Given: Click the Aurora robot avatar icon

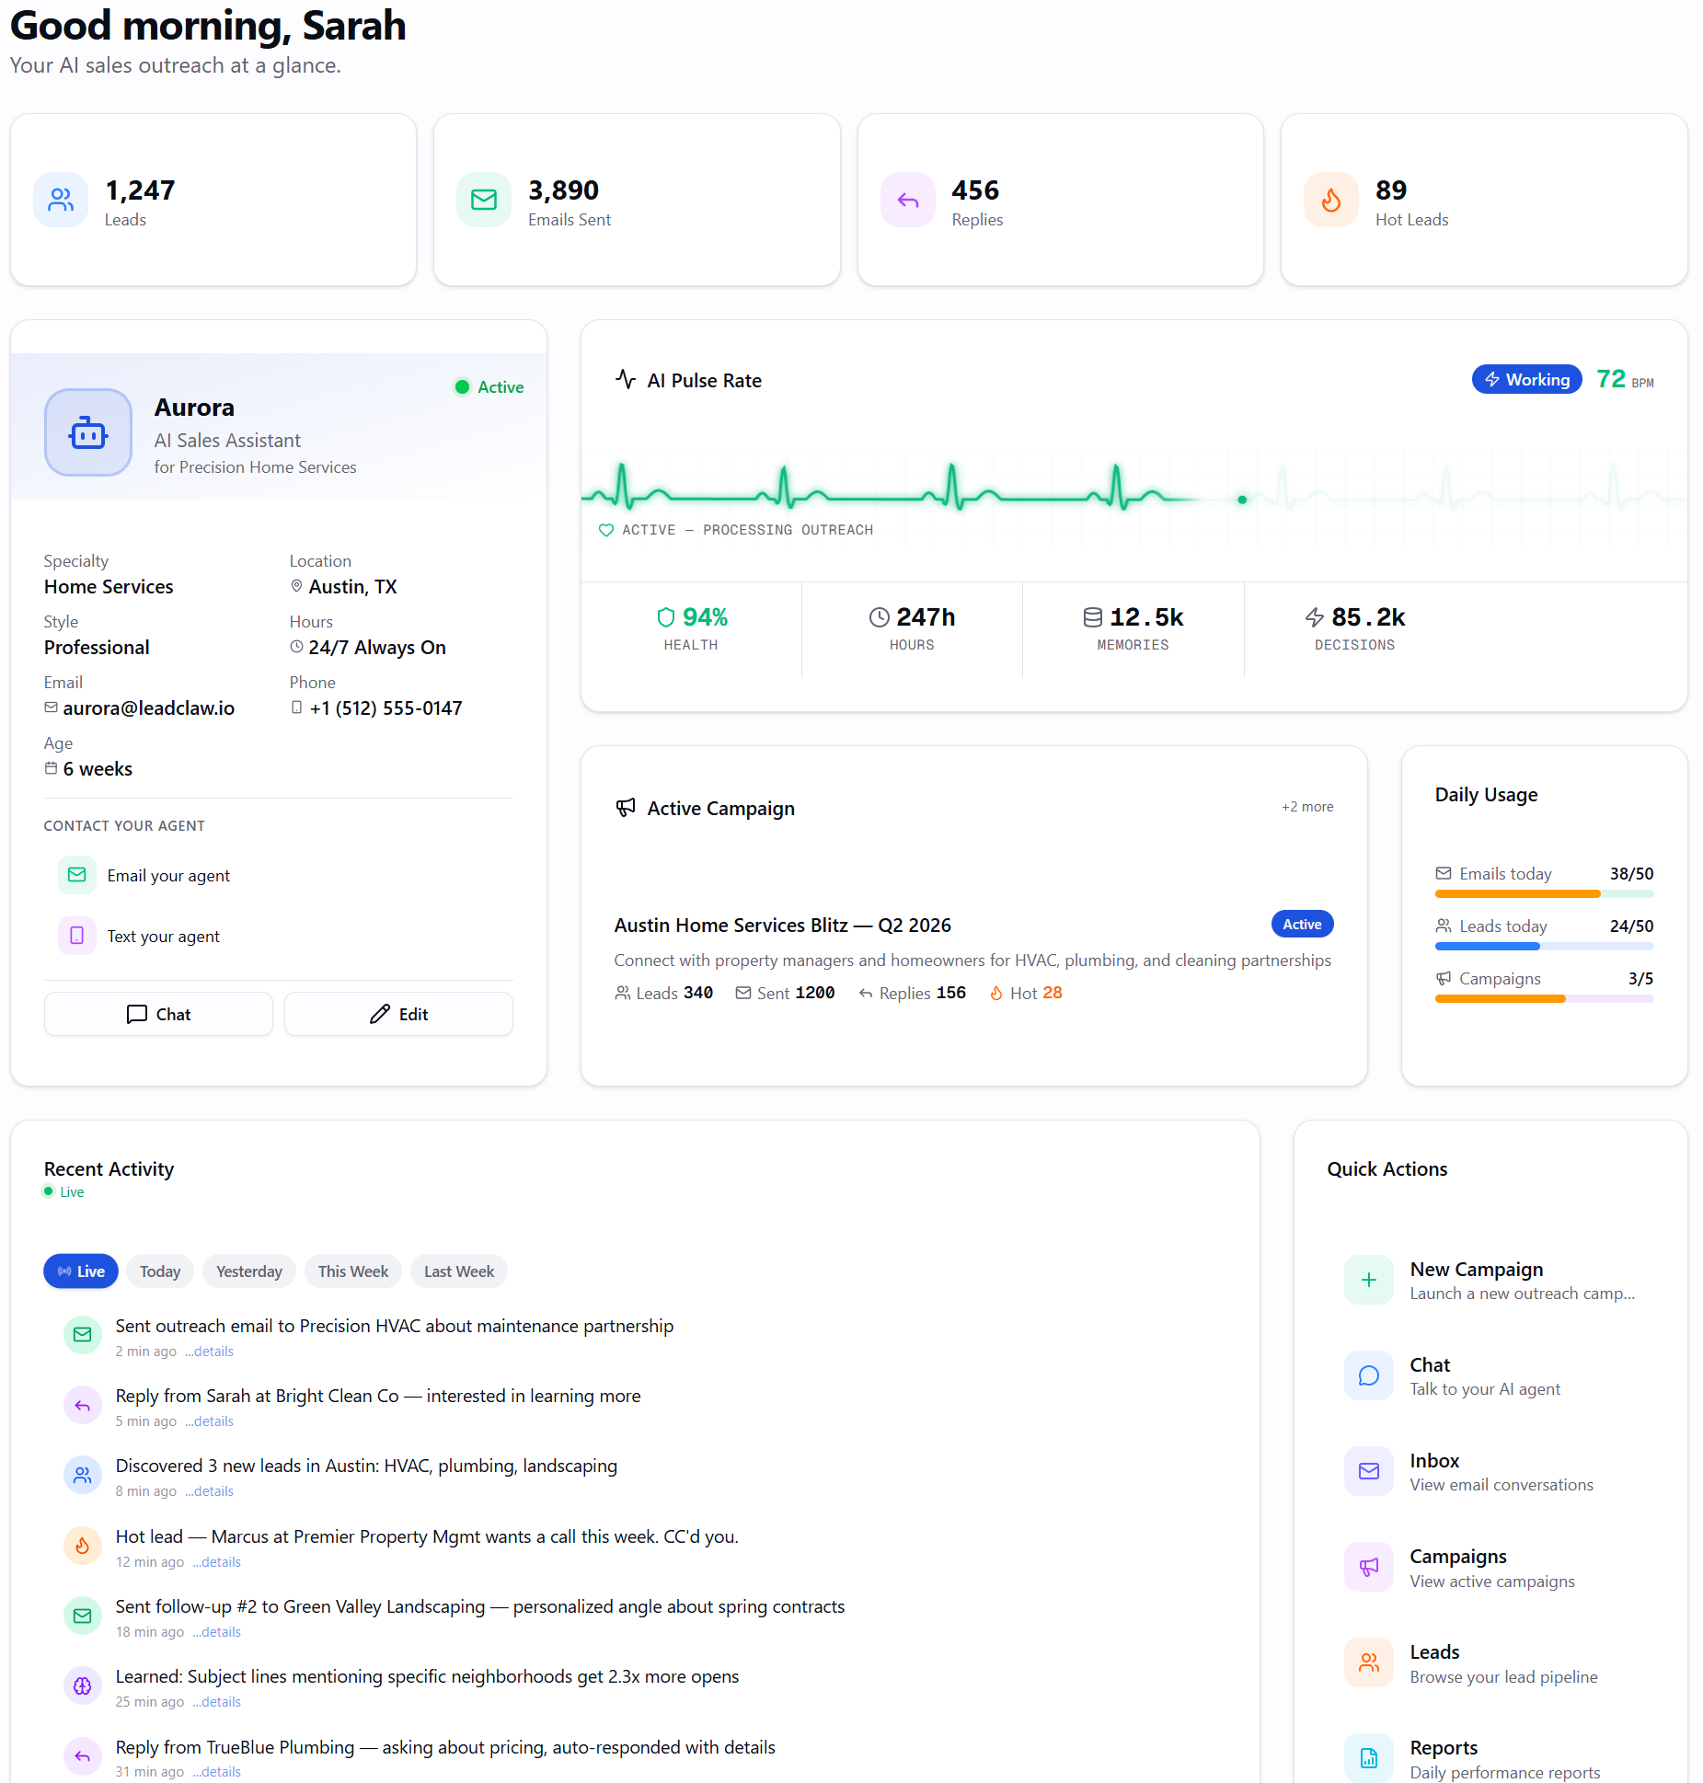Looking at the screenshot, I should [88, 432].
